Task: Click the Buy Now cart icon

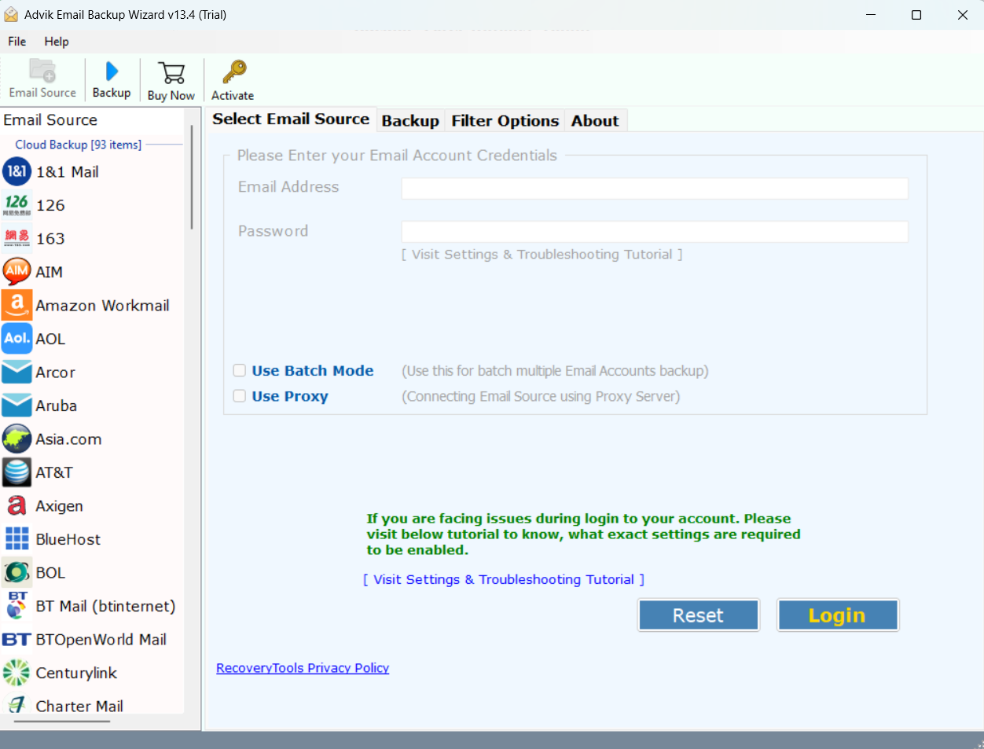Action: [x=171, y=73]
